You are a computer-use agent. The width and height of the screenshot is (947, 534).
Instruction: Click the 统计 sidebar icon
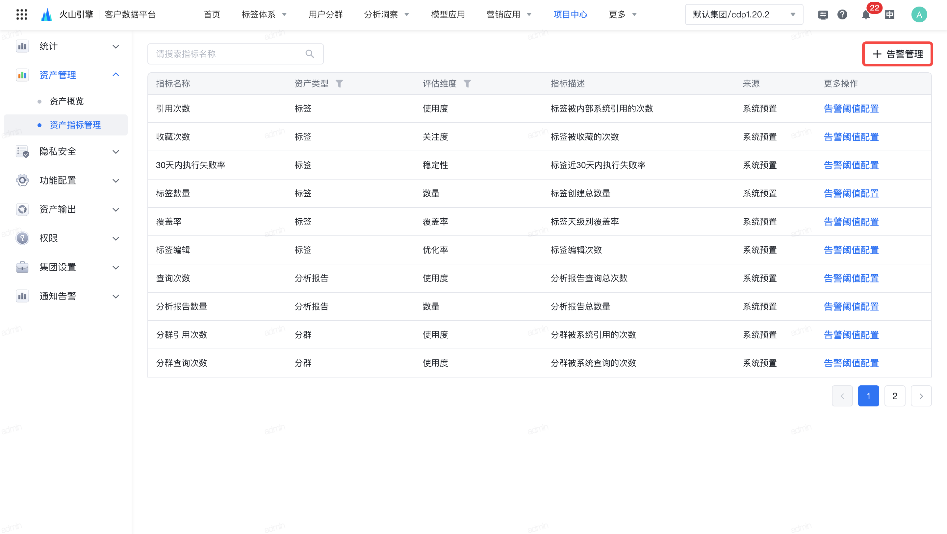point(22,46)
